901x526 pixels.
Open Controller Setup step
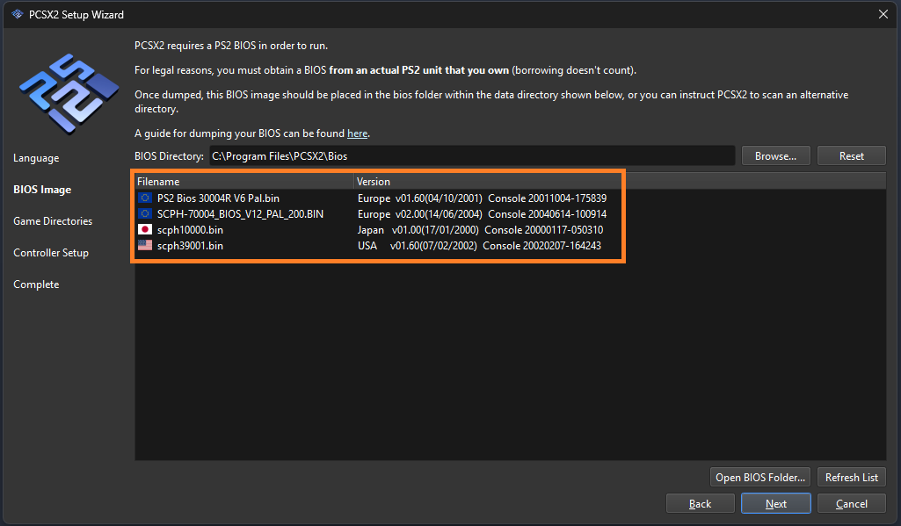(x=51, y=253)
